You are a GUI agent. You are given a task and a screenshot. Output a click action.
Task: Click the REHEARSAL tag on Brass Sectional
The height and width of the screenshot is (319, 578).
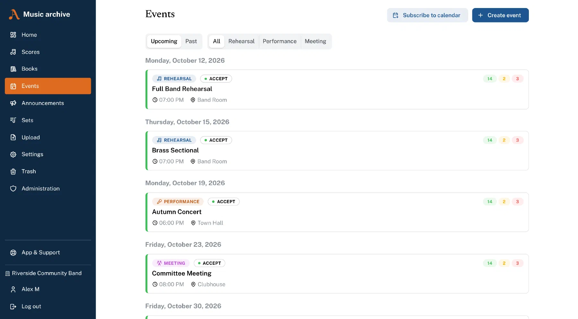174,140
